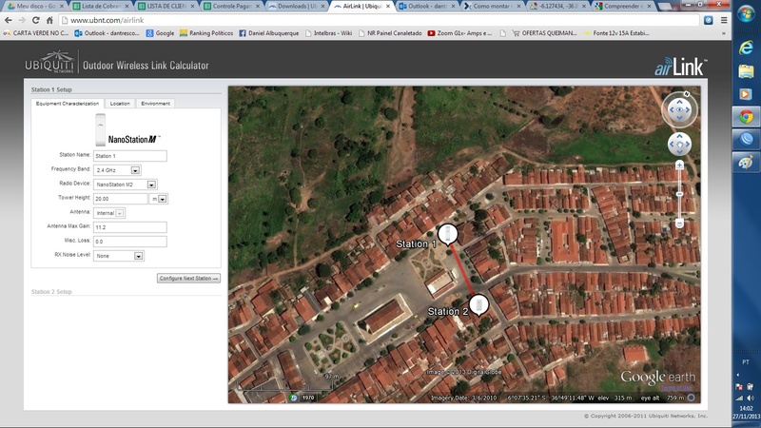Open Windows Media Player from taskbar
761x428 pixels.
(746, 93)
